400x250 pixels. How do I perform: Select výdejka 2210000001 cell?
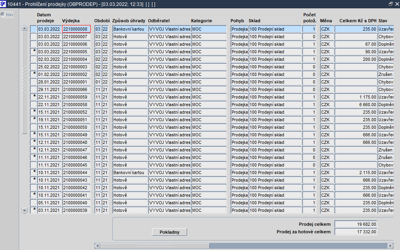point(76,82)
